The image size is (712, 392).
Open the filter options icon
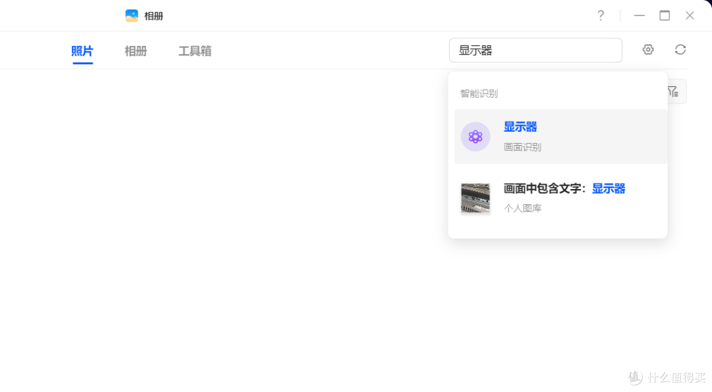673,92
